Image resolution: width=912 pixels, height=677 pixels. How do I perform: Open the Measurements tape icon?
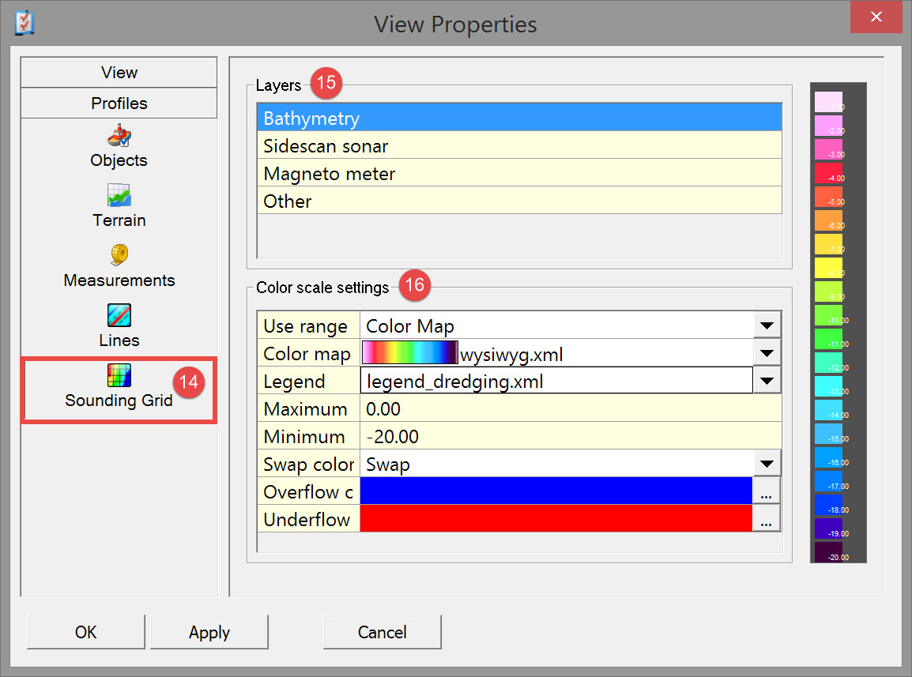click(119, 254)
